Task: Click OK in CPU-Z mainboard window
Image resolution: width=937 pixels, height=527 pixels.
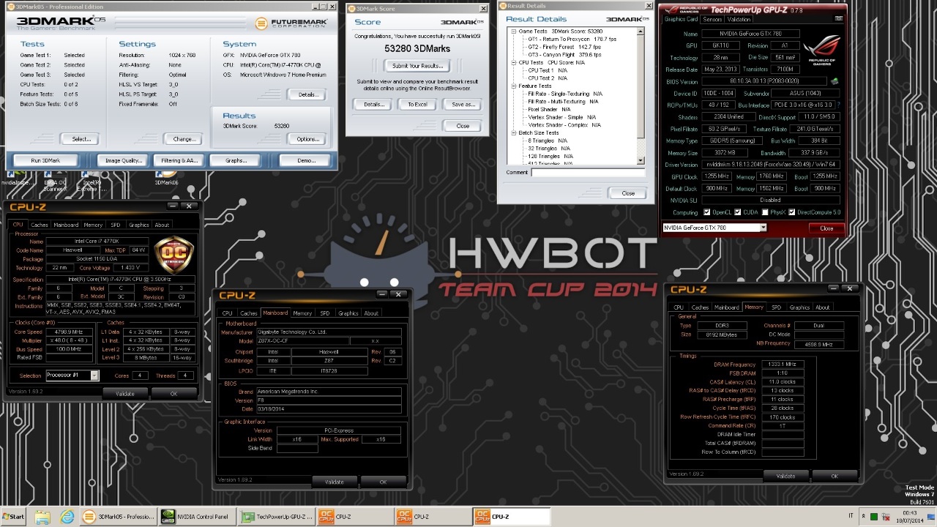Action: click(383, 482)
